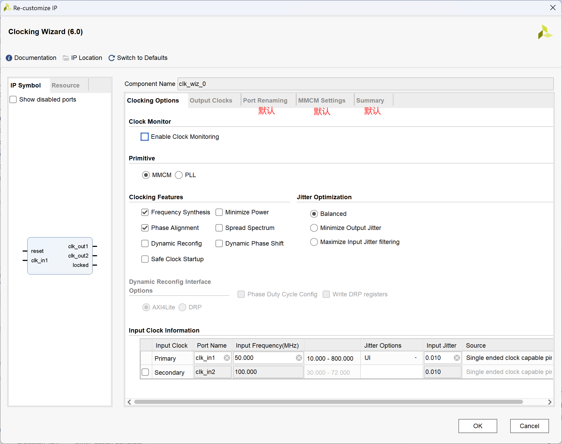Clear the 50.000 input frequency value

[299, 358]
